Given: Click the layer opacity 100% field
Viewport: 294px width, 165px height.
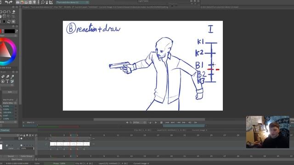Looking at the screenshot, I should click(x=27, y=148).
